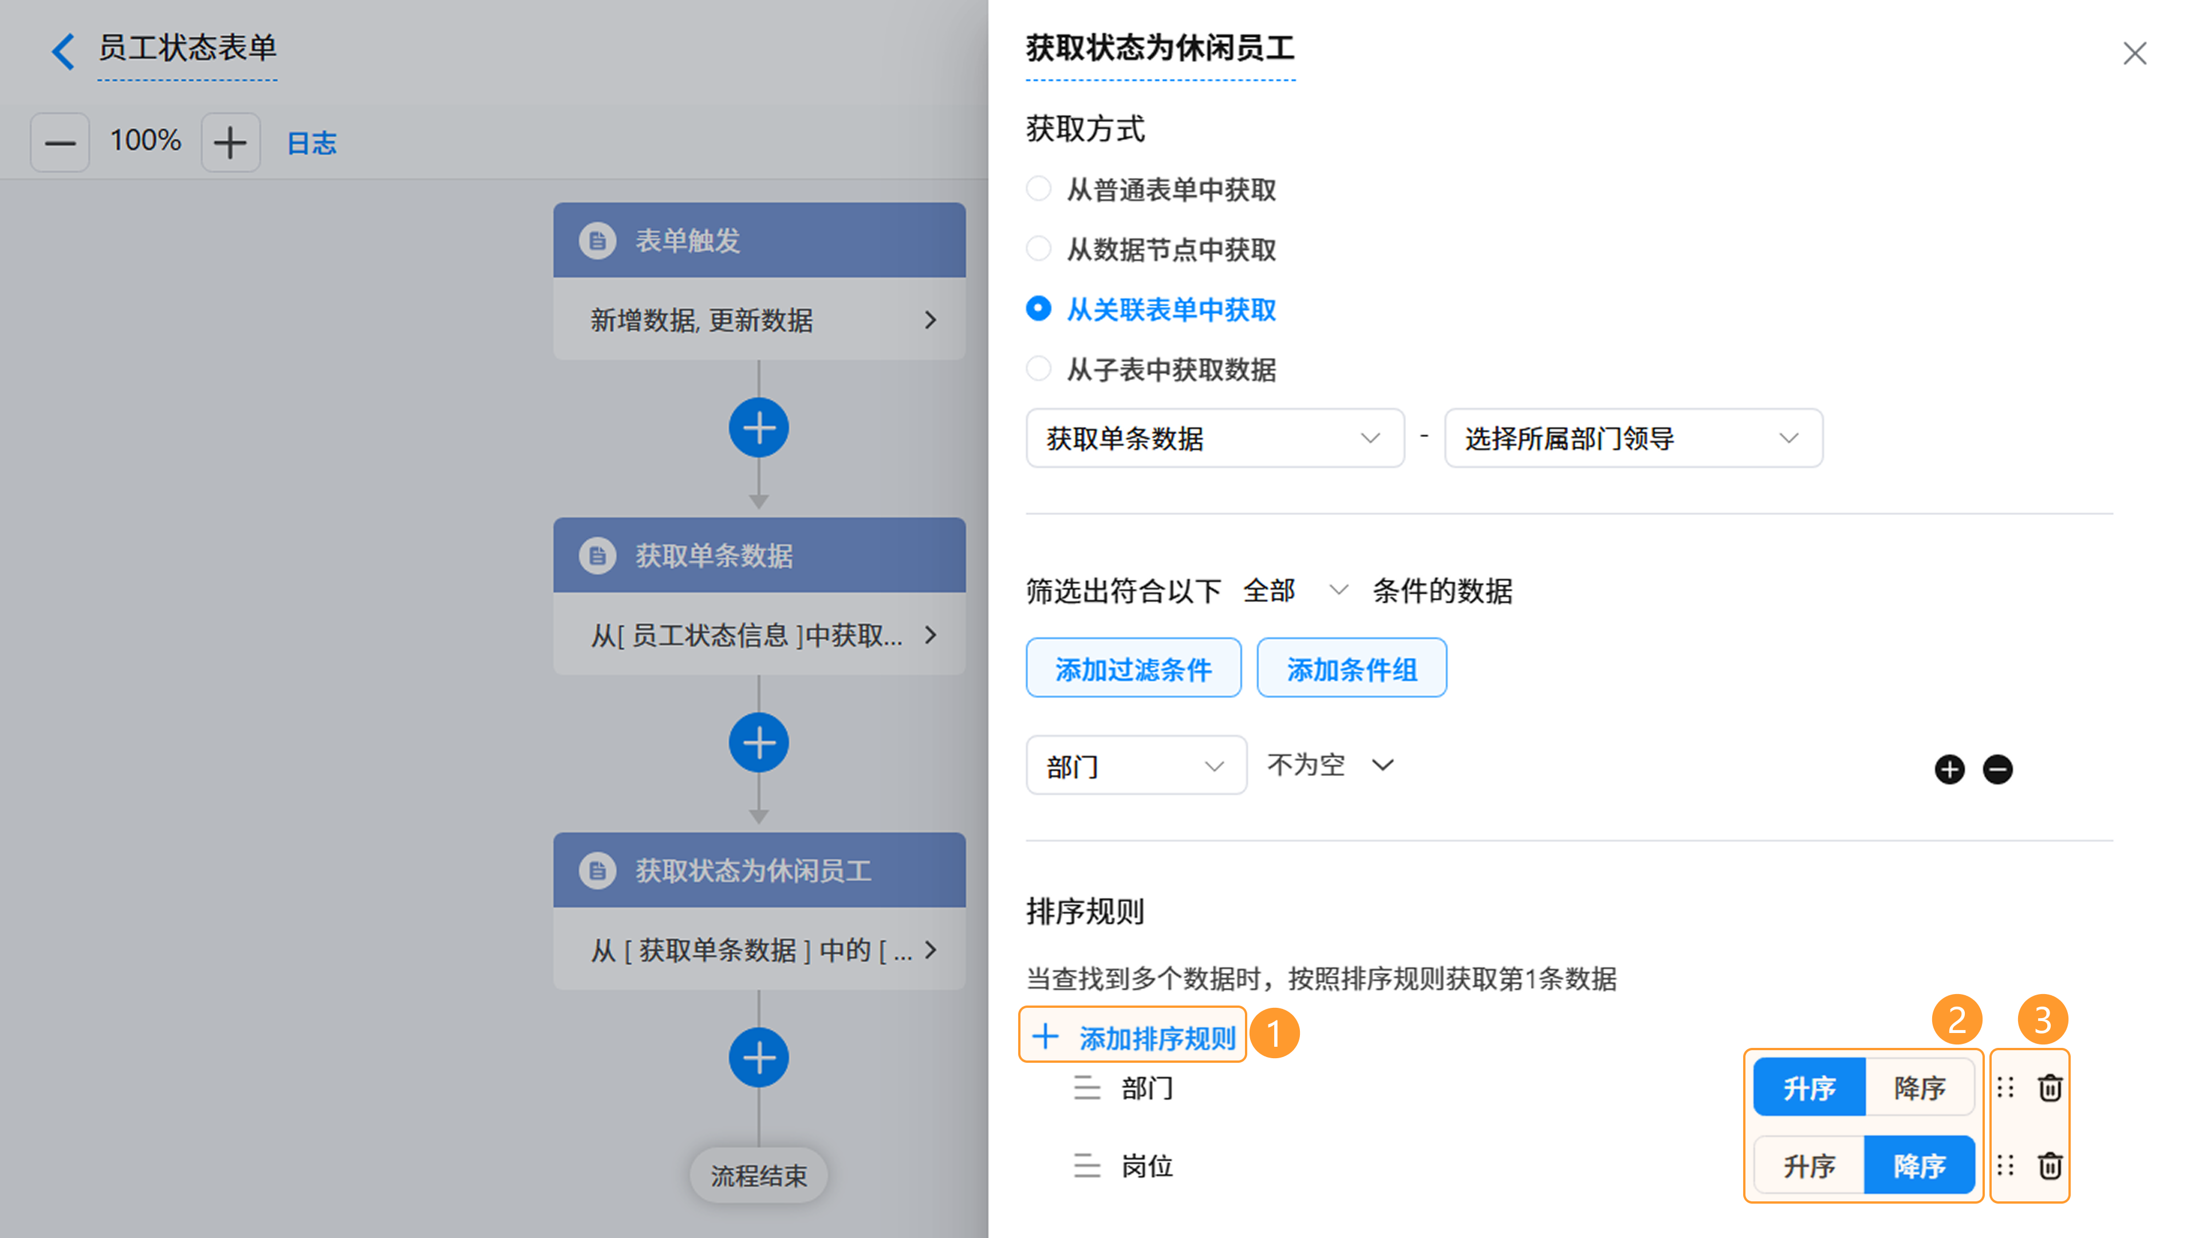Click the 岗位 sort rule label
Viewport: 2199px width, 1238px height.
click(x=1147, y=1165)
